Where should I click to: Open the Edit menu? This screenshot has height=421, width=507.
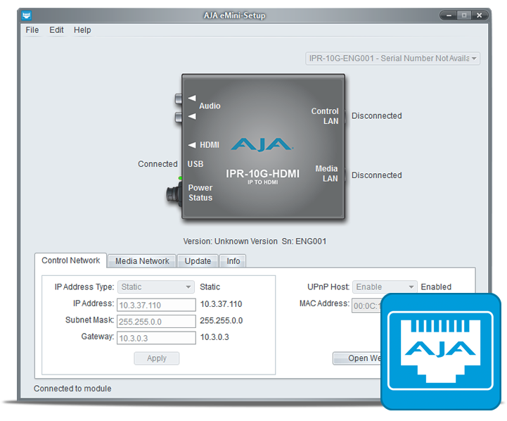[x=56, y=30]
